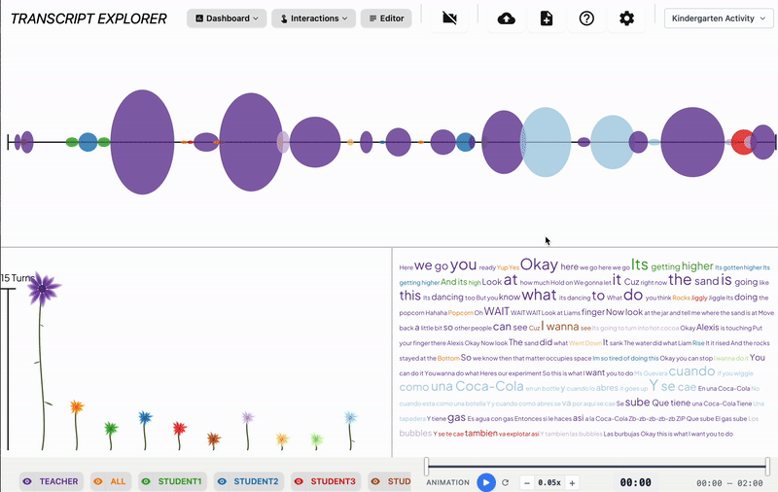Screen dimensions: 778x492
Task: Click the TRANSCRIPT EXPLORER title
Action: point(88,18)
